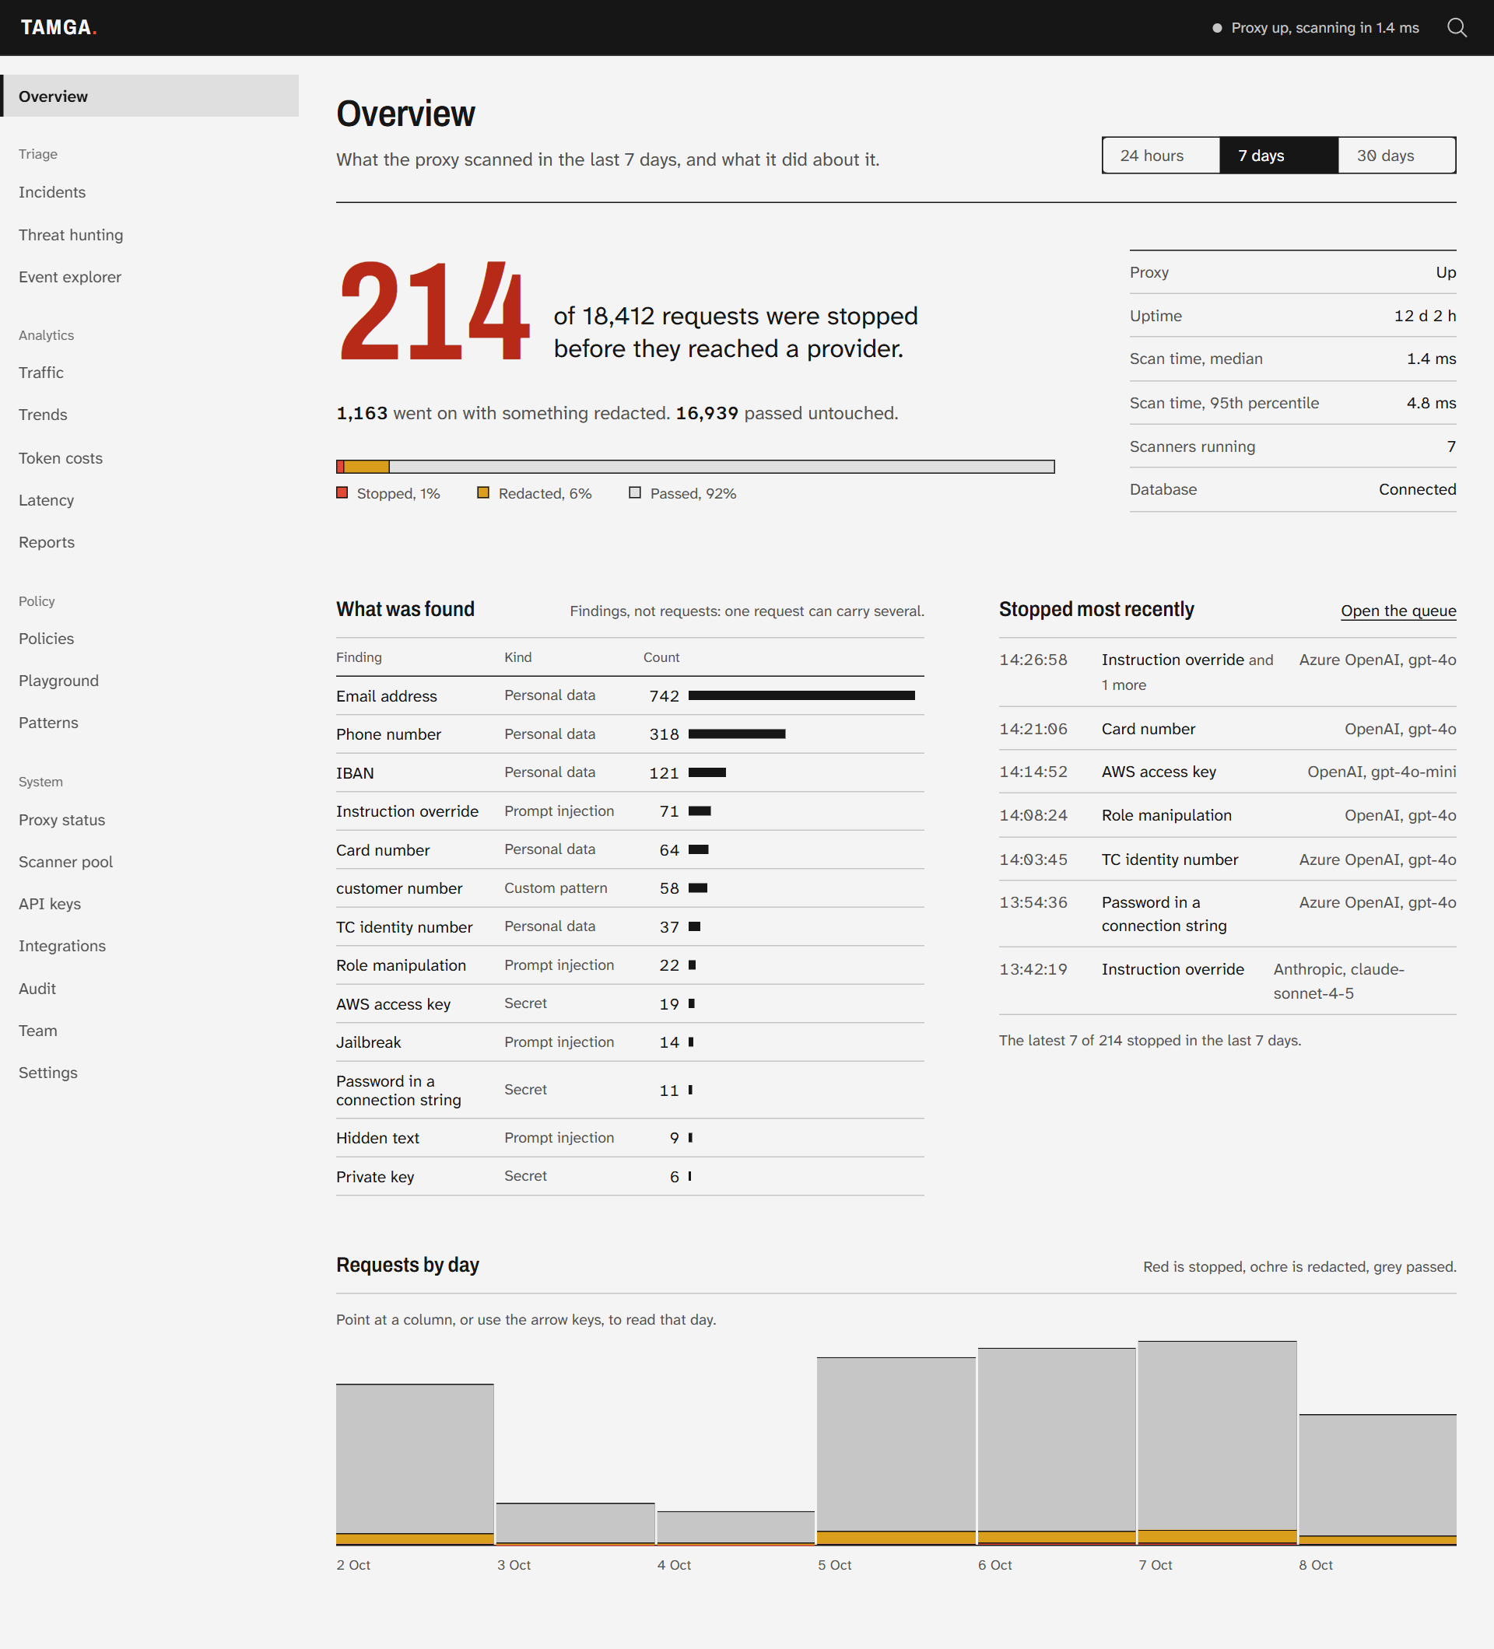Viewport: 1494px width, 1649px height.
Task: Click the TAMGA logo
Action: click(x=59, y=28)
